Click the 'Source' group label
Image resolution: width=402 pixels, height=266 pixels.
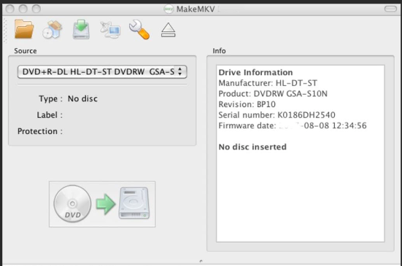(x=25, y=51)
